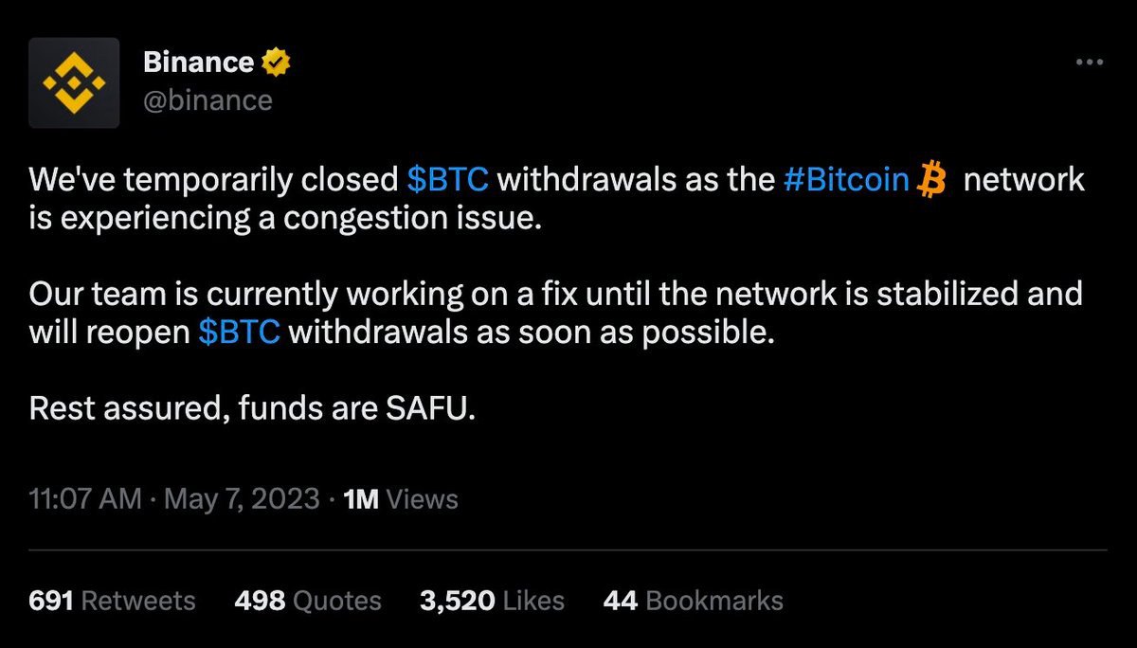Click the gold verified badge beside Binance
1137x648 pixels.
click(x=275, y=63)
